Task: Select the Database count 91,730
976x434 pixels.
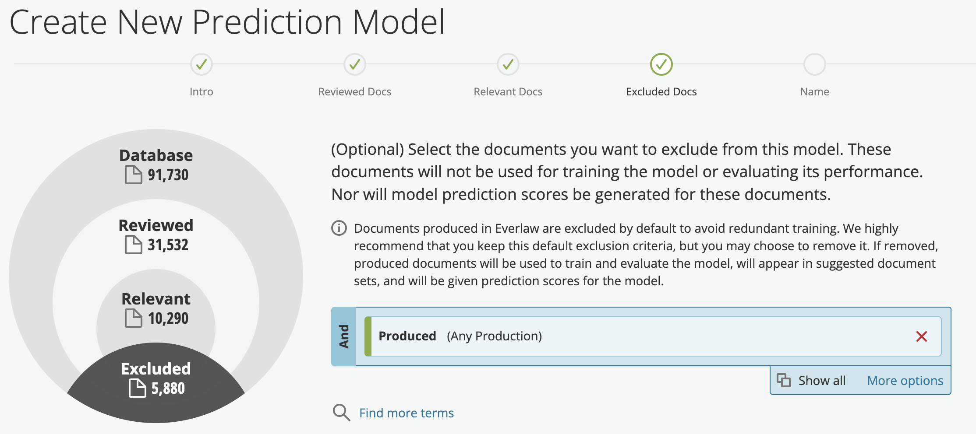Action: click(168, 175)
